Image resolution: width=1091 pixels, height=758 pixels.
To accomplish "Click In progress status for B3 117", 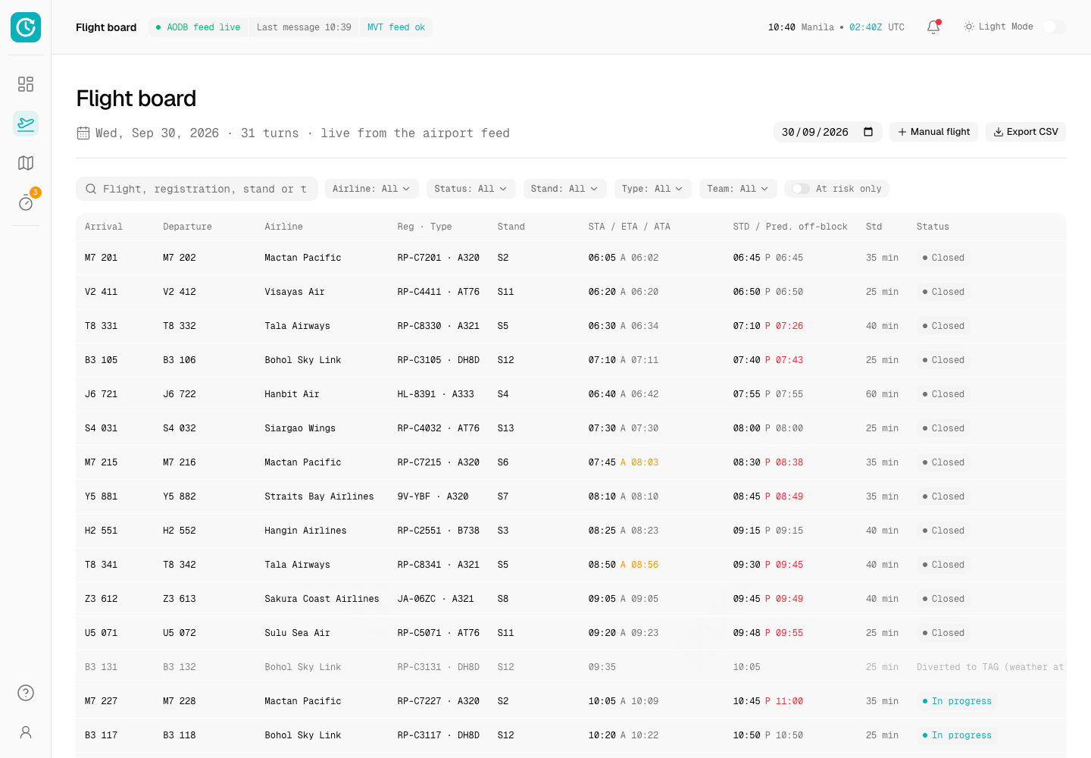I will (957, 735).
